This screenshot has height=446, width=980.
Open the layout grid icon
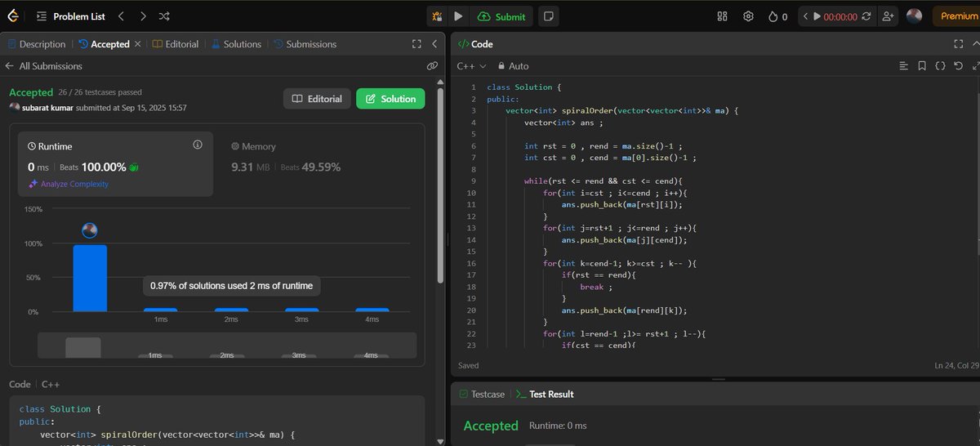click(722, 16)
